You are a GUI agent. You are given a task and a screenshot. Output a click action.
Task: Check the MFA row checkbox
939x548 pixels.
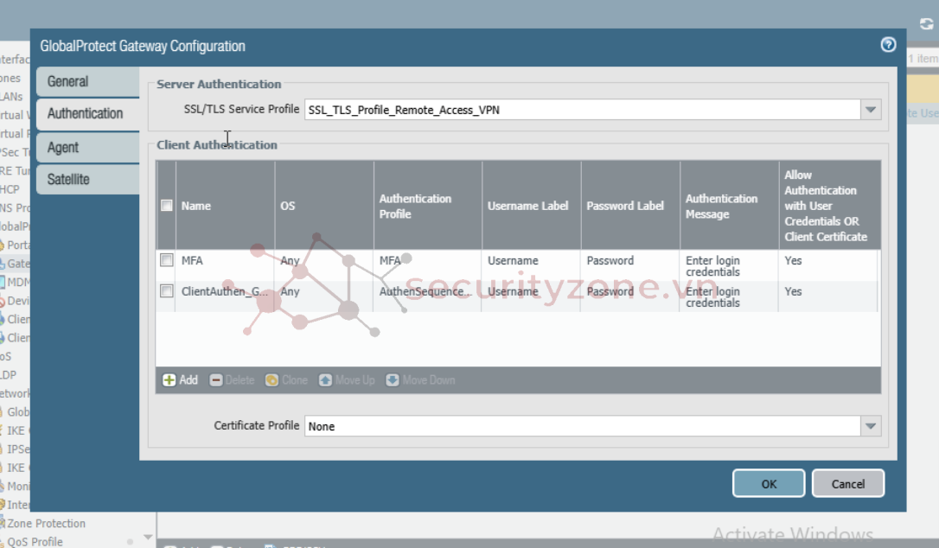click(x=167, y=260)
